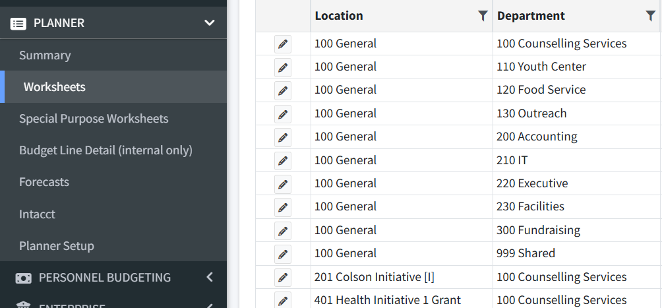The height and width of the screenshot is (308, 662).
Task: Click the Planner list icon in sidebar
Action: (x=18, y=23)
